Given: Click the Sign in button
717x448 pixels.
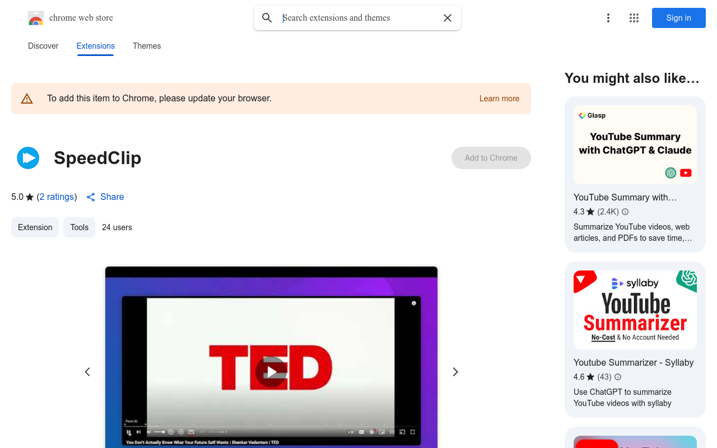Looking at the screenshot, I should [x=679, y=18].
